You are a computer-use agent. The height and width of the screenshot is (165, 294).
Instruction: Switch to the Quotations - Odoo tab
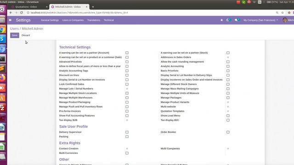click(x=29, y=7)
